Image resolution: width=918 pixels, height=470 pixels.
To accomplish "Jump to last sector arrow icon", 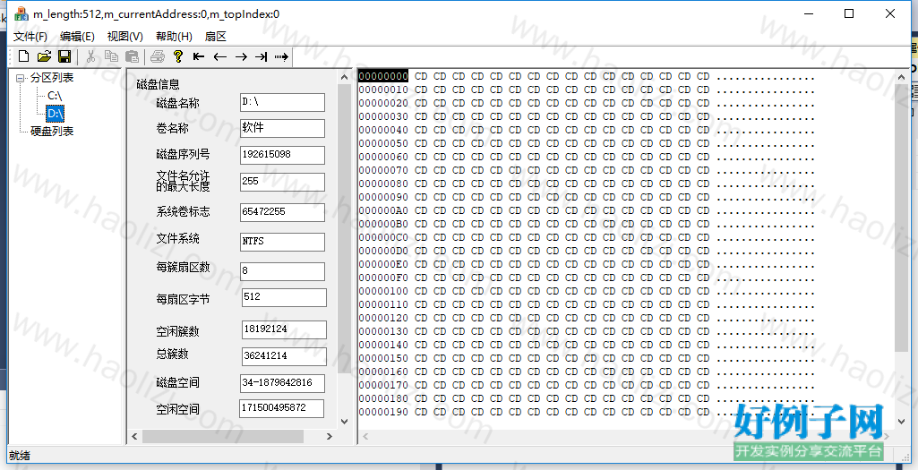I will pyautogui.click(x=262, y=56).
